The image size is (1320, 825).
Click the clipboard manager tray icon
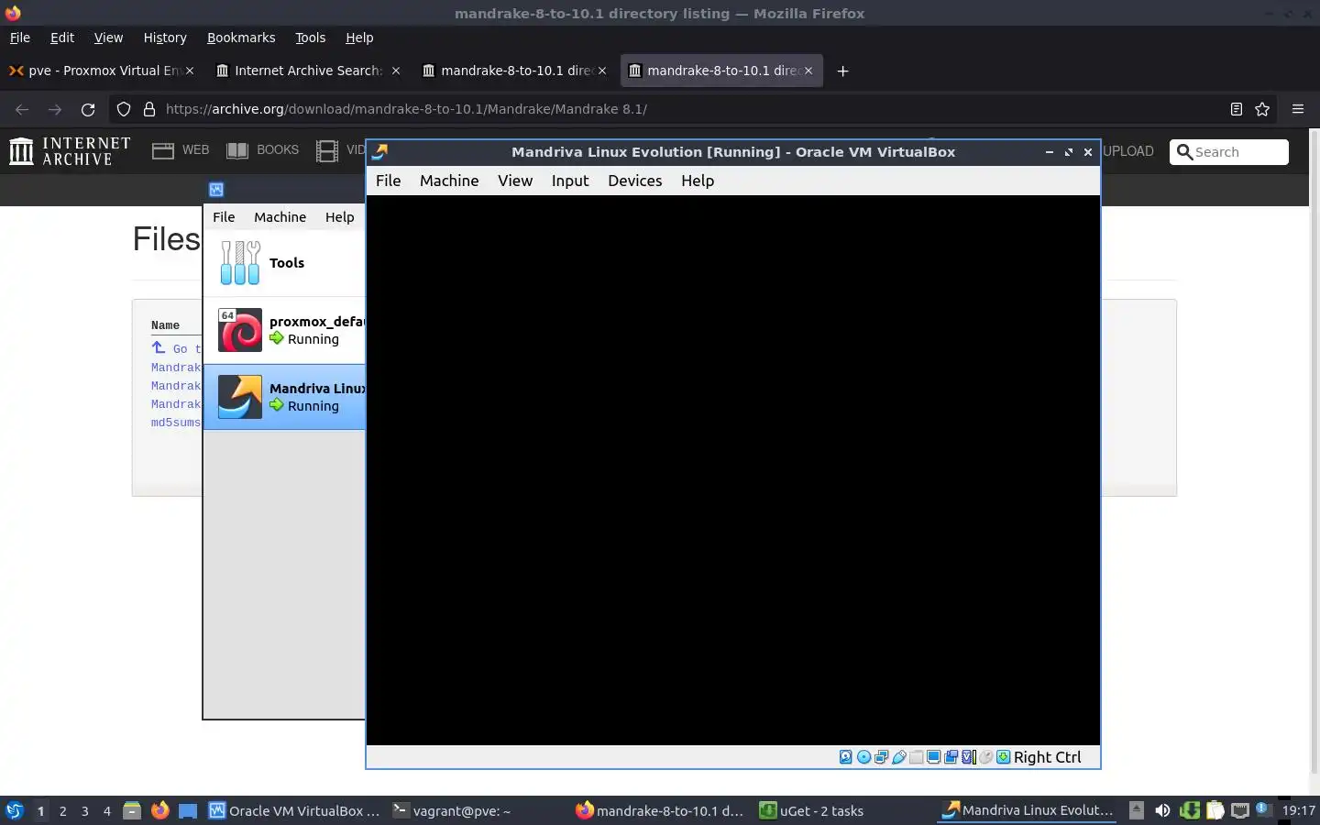(x=1215, y=810)
